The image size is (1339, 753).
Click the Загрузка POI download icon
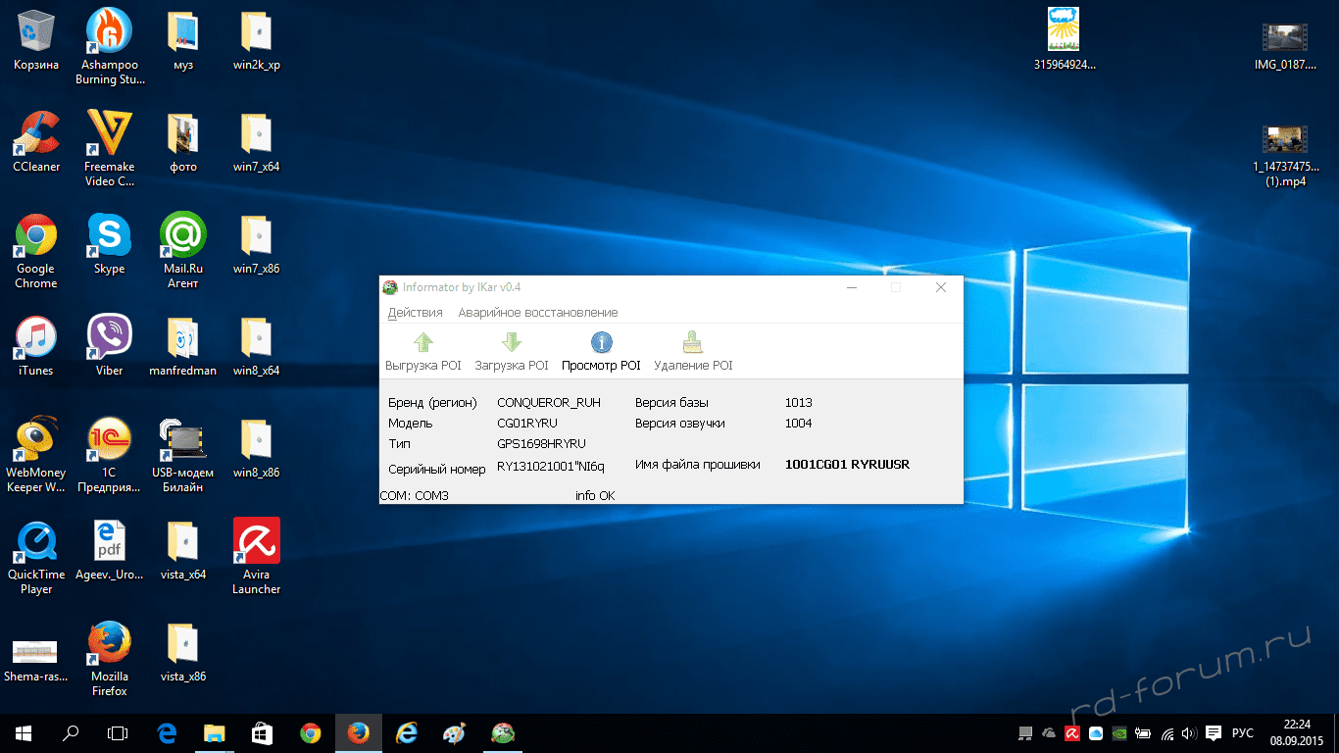(511, 343)
